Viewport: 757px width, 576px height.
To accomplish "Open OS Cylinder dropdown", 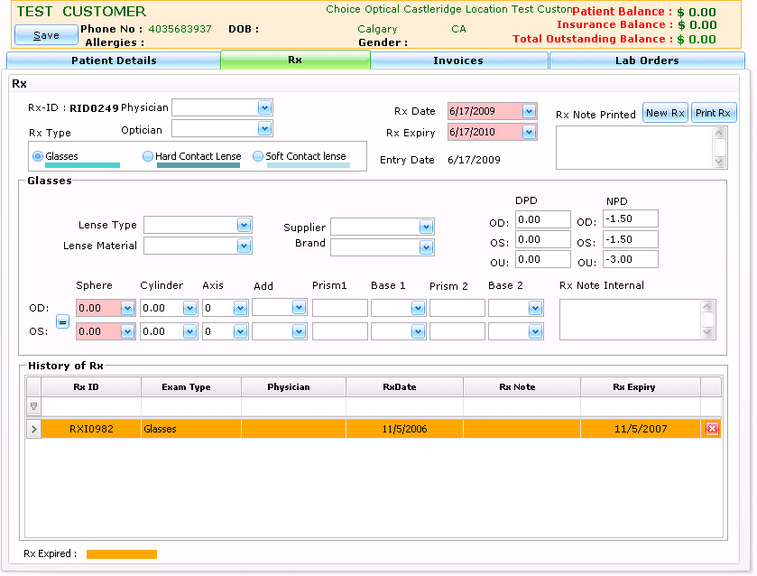I will click(x=189, y=331).
